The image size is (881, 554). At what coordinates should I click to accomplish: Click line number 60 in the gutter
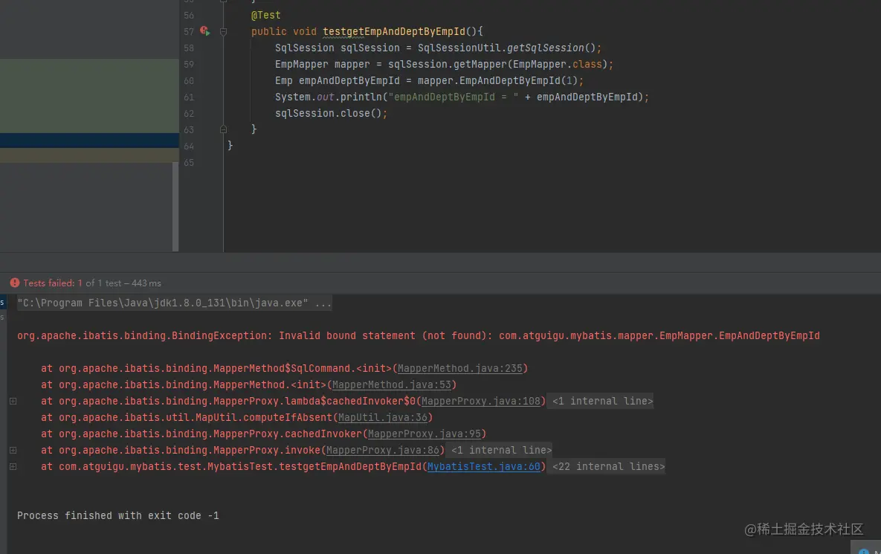[x=189, y=81]
